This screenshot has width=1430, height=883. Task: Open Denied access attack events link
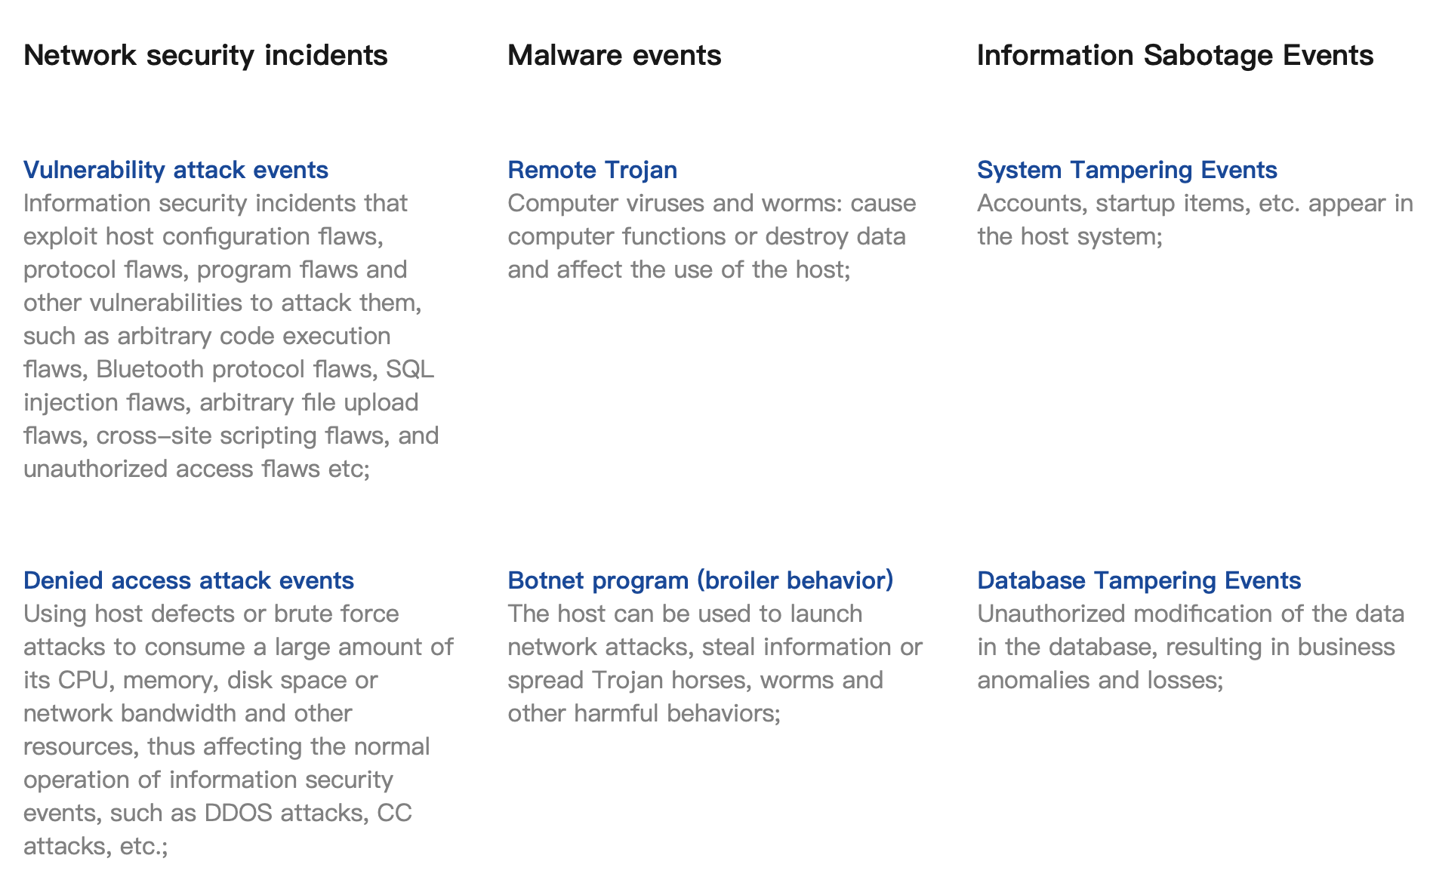(x=189, y=580)
